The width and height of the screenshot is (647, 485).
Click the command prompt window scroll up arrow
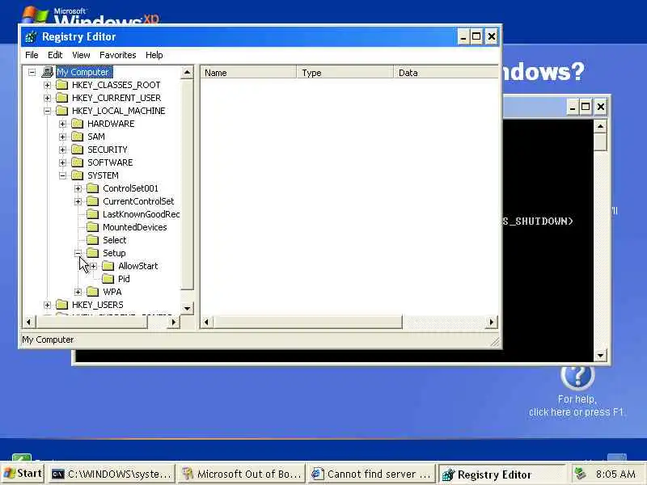click(600, 126)
